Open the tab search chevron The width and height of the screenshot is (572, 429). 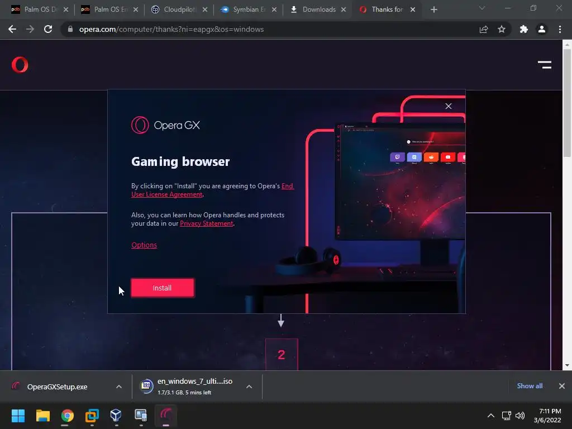point(482,8)
